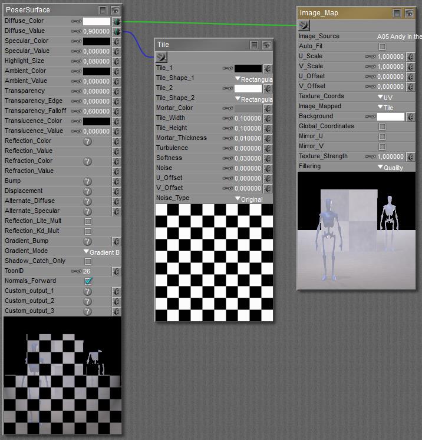
Task: Open Filtering dropdown
Action: [391, 168]
